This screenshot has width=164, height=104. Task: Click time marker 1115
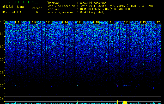pos(80,22)
